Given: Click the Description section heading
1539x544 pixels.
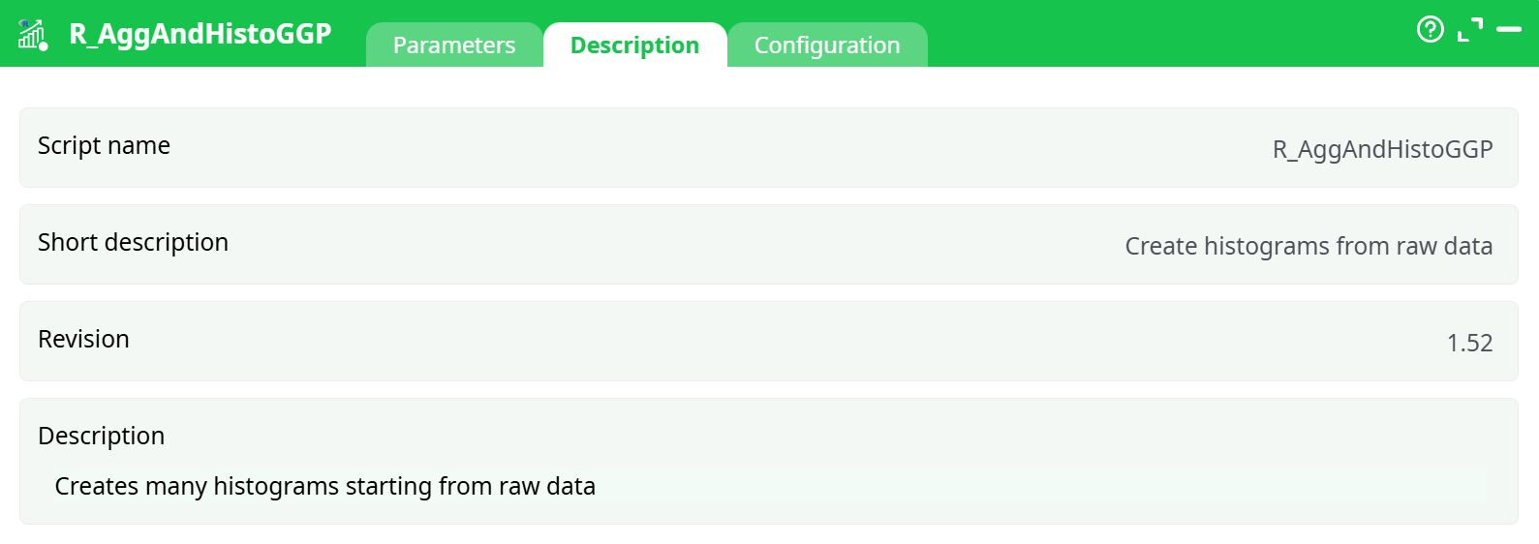Looking at the screenshot, I should pyautogui.click(x=101, y=436).
